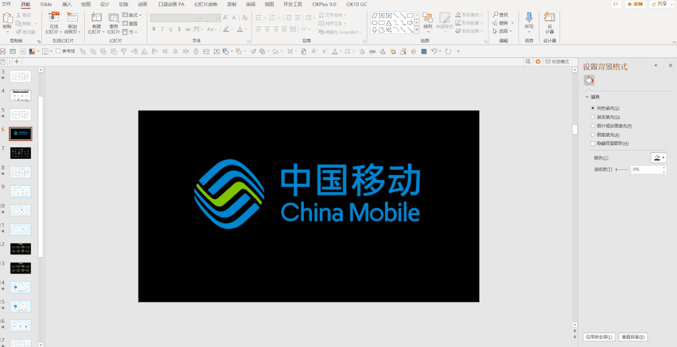The height and width of the screenshot is (347, 677).
Task: Click the 透明度 transparency slider
Action: click(622, 169)
